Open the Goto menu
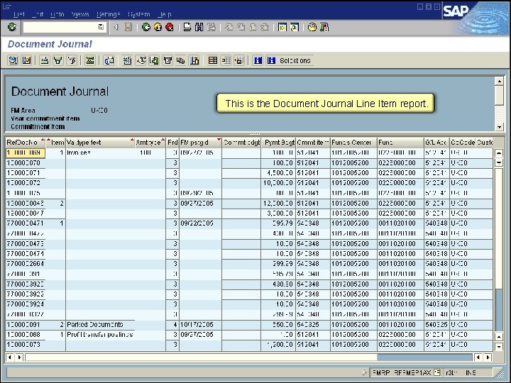The height and width of the screenshot is (383, 511). pos(57,14)
